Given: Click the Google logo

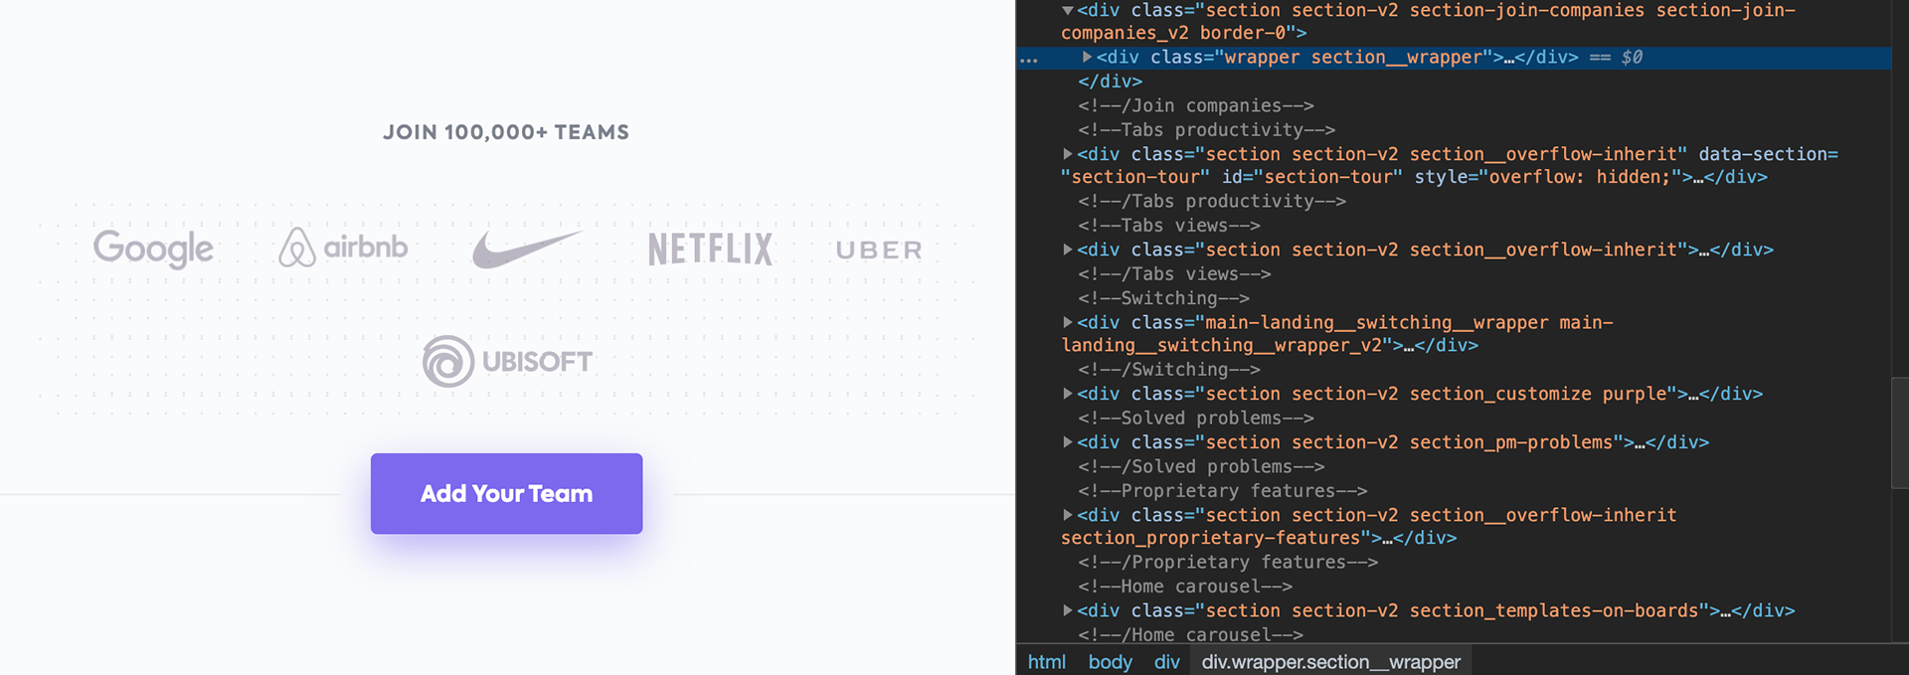Looking at the screenshot, I should click(x=153, y=249).
